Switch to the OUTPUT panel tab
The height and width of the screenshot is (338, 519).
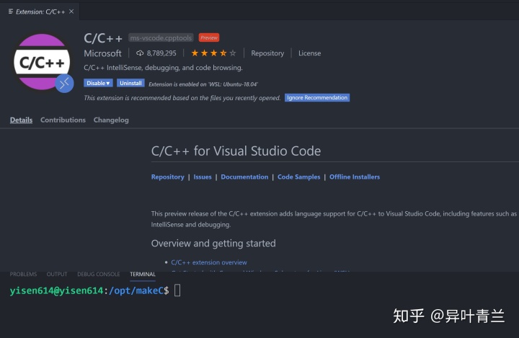tap(57, 274)
